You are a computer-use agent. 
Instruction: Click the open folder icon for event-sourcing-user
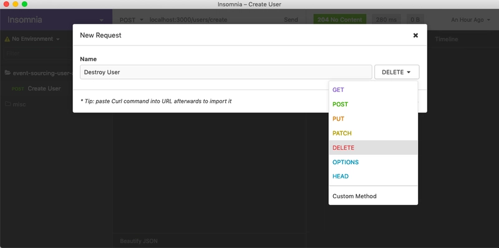pos(7,73)
